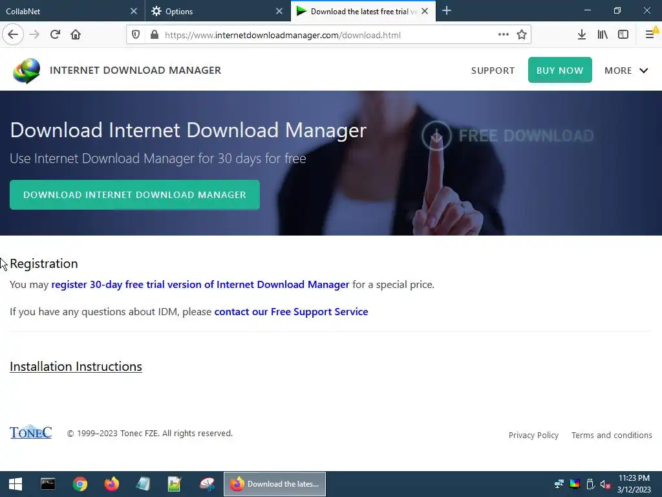Click the INTERNET DOWNLOAD MANAGER site title
The height and width of the screenshot is (497, 662).
[135, 70]
